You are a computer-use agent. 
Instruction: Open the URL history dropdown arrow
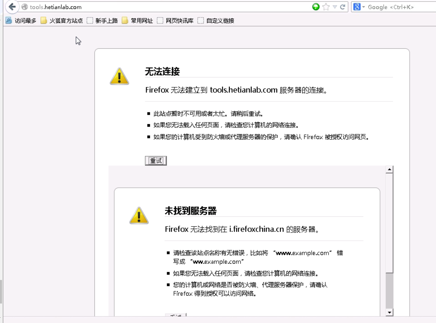coord(335,7)
